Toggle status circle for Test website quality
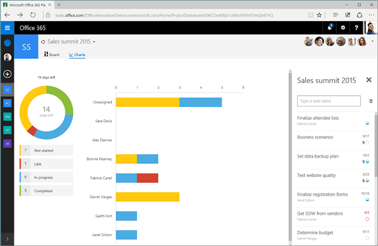The height and width of the screenshot is (246, 378). pos(367,181)
